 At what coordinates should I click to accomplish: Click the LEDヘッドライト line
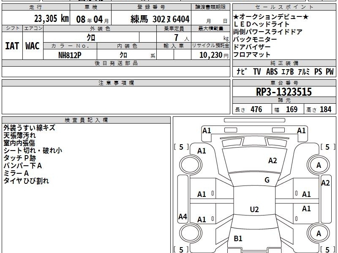click(x=261, y=24)
